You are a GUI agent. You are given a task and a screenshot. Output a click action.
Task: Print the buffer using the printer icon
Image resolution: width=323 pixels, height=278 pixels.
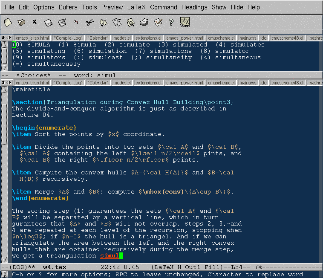(144, 22)
